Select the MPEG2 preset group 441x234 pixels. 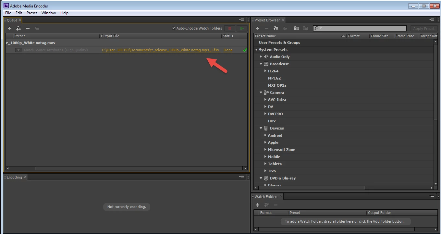coord(274,78)
